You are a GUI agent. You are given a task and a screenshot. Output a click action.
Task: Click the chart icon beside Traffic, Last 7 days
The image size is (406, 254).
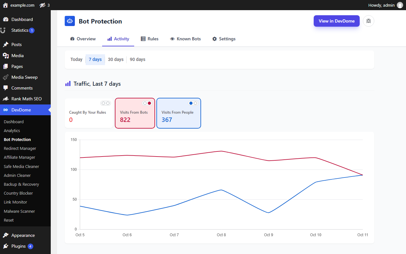point(68,84)
